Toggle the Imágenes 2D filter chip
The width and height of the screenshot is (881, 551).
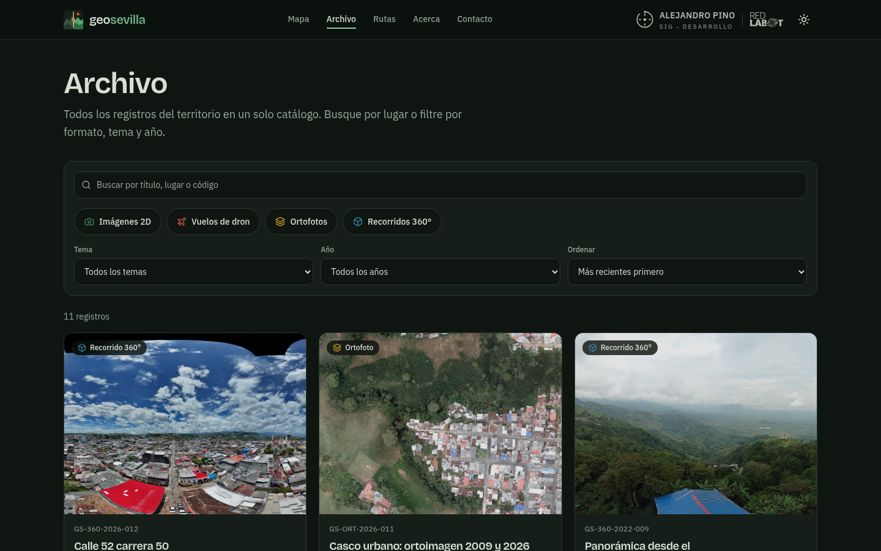(117, 222)
